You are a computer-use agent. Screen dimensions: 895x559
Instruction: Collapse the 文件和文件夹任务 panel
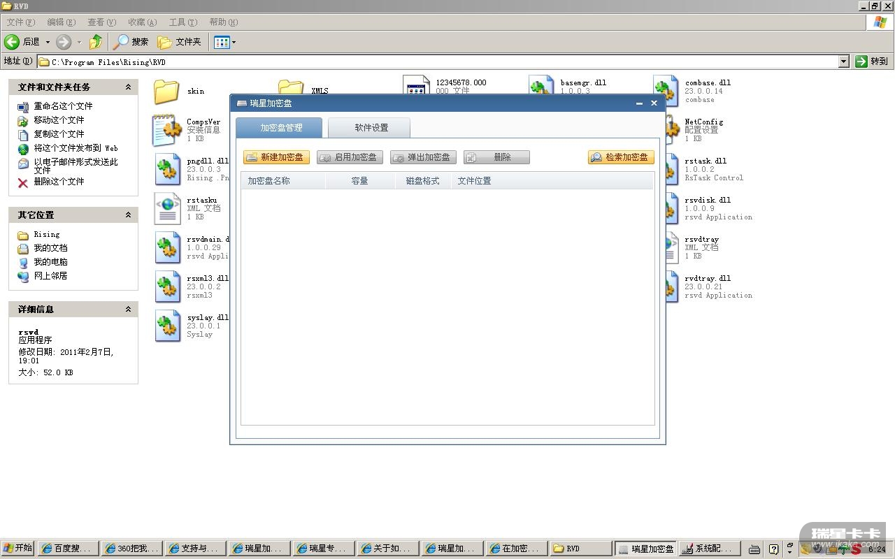pos(128,87)
